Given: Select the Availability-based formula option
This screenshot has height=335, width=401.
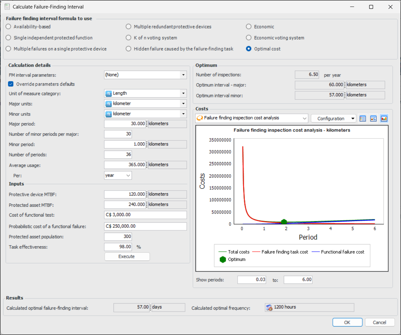Looking at the screenshot, I should tap(9, 27).
